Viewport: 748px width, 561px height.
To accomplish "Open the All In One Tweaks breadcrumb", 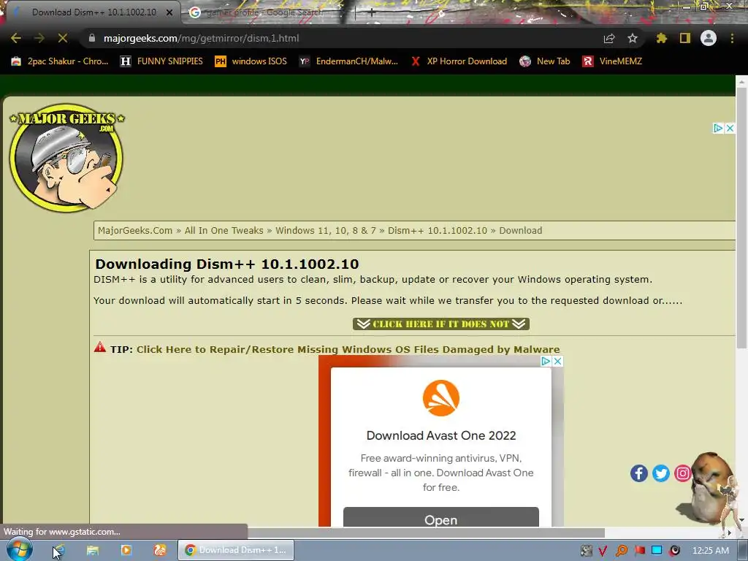I will [224, 230].
